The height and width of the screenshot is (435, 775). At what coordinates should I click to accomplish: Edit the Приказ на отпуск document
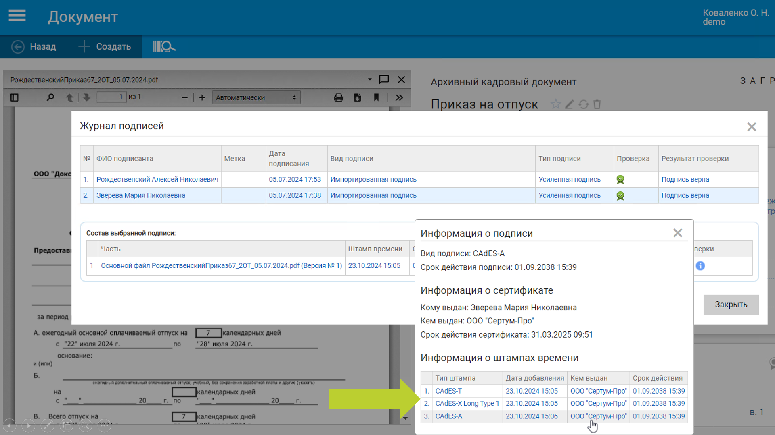pos(569,104)
